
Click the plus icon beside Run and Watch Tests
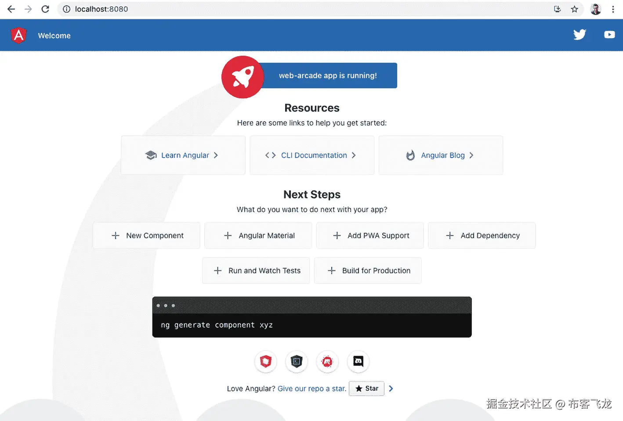(217, 270)
